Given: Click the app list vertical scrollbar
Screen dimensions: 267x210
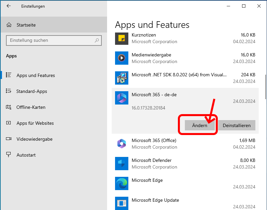Looking at the screenshot, I should (266, 87).
